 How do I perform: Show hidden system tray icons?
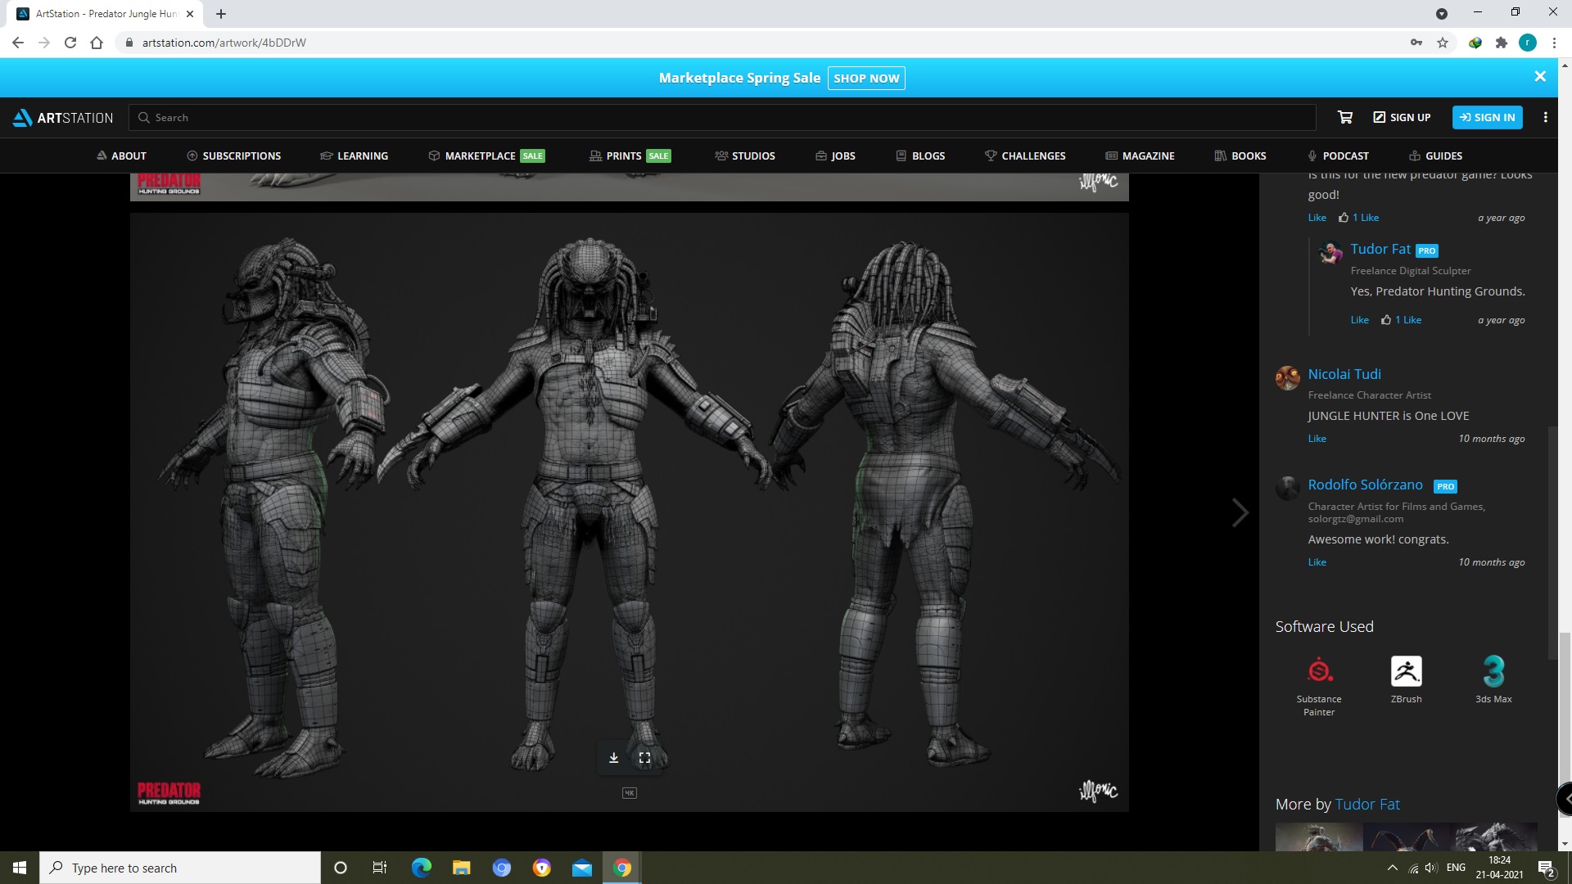(x=1392, y=868)
